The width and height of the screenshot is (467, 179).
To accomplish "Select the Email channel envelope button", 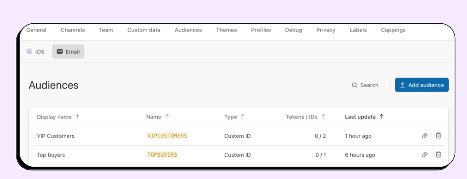I will point(68,52).
